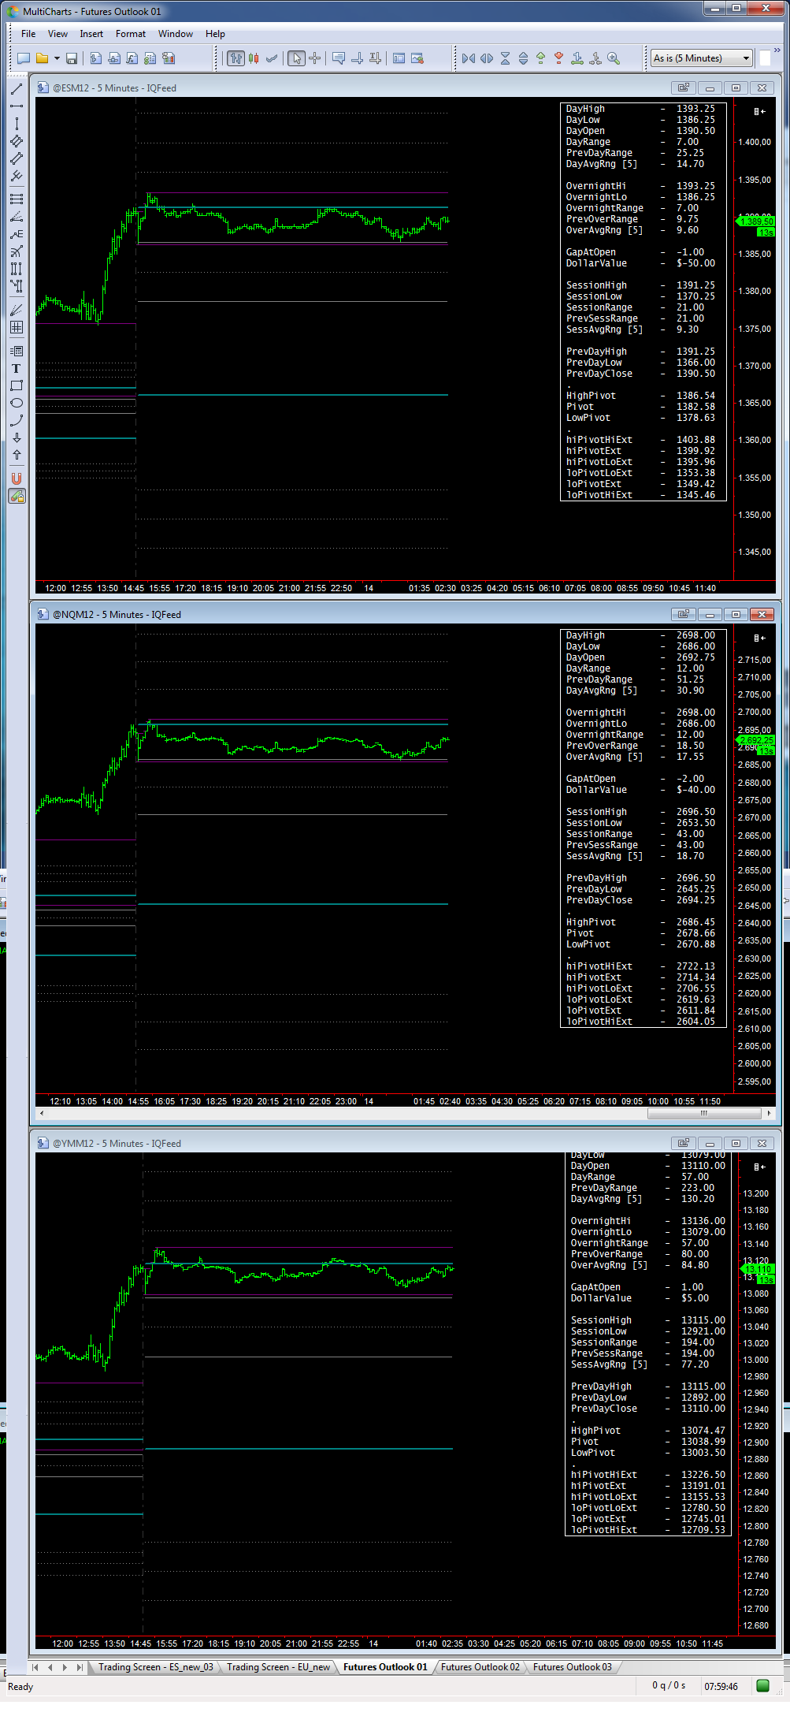
Task: Toggle the line chart style button
Action: (x=272, y=58)
